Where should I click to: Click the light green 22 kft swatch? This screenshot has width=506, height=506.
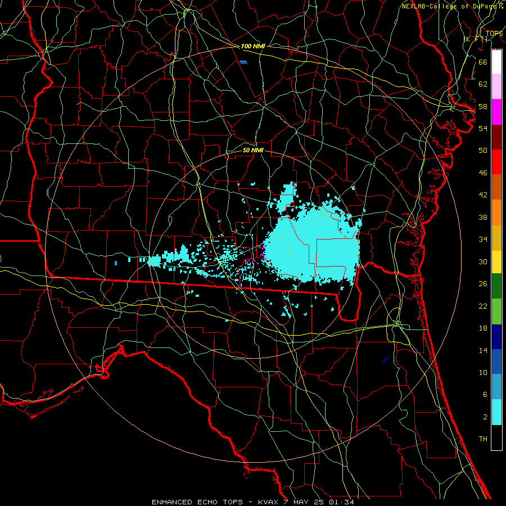point(496,311)
